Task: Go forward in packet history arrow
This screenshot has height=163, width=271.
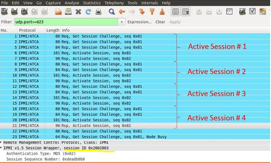Action: click(132, 12)
